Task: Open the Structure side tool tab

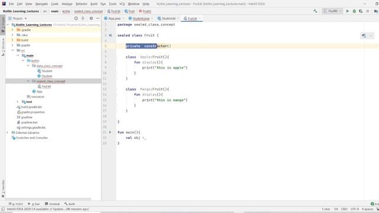Action: (x=3, y=47)
